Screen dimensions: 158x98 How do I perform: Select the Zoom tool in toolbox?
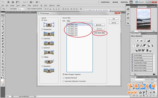coord(3,75)
